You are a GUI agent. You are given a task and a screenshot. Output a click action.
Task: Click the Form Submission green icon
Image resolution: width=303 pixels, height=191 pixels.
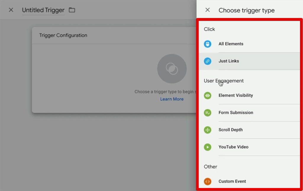point(207,113)
